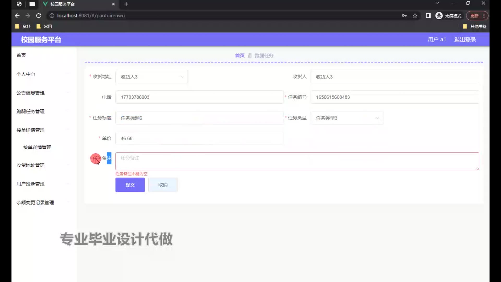Open a new tab with the plus icon

(x=126, y=4)
